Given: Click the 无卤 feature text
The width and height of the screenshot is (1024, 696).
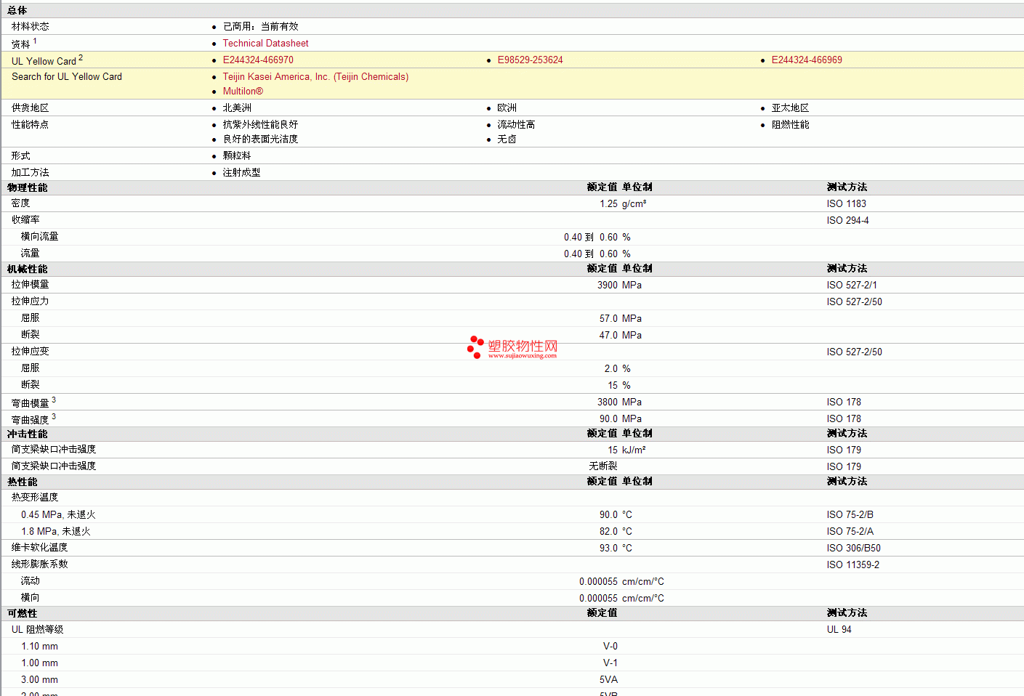Looking at the screenshot, I should [507, 139].
